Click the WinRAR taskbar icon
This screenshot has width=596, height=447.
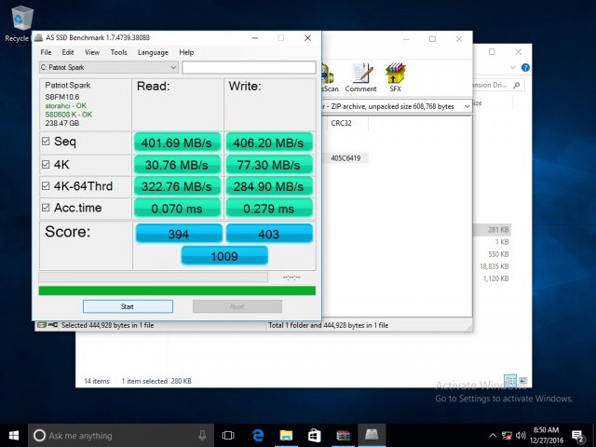343,435
